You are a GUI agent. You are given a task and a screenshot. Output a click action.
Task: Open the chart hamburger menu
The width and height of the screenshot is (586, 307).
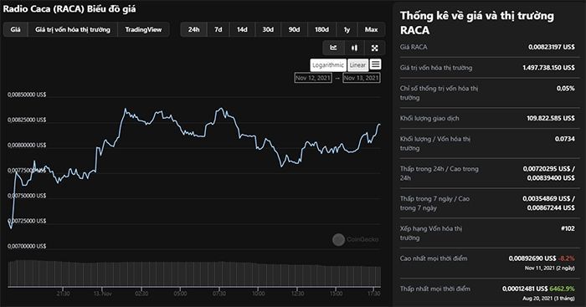pos(376,64)
